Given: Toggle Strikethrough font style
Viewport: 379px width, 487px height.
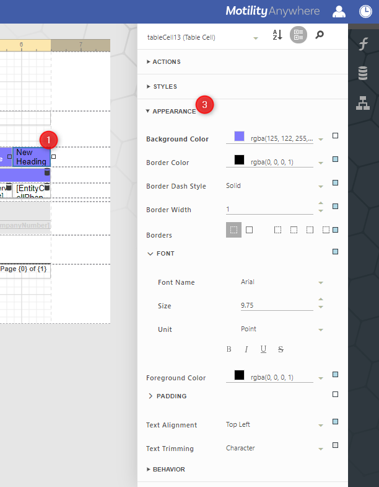Looking at the screenshot, I should 281,350.
